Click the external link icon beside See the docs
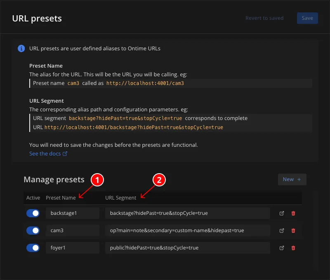Screen dimensions: 330x280 [x=65, y=152]
